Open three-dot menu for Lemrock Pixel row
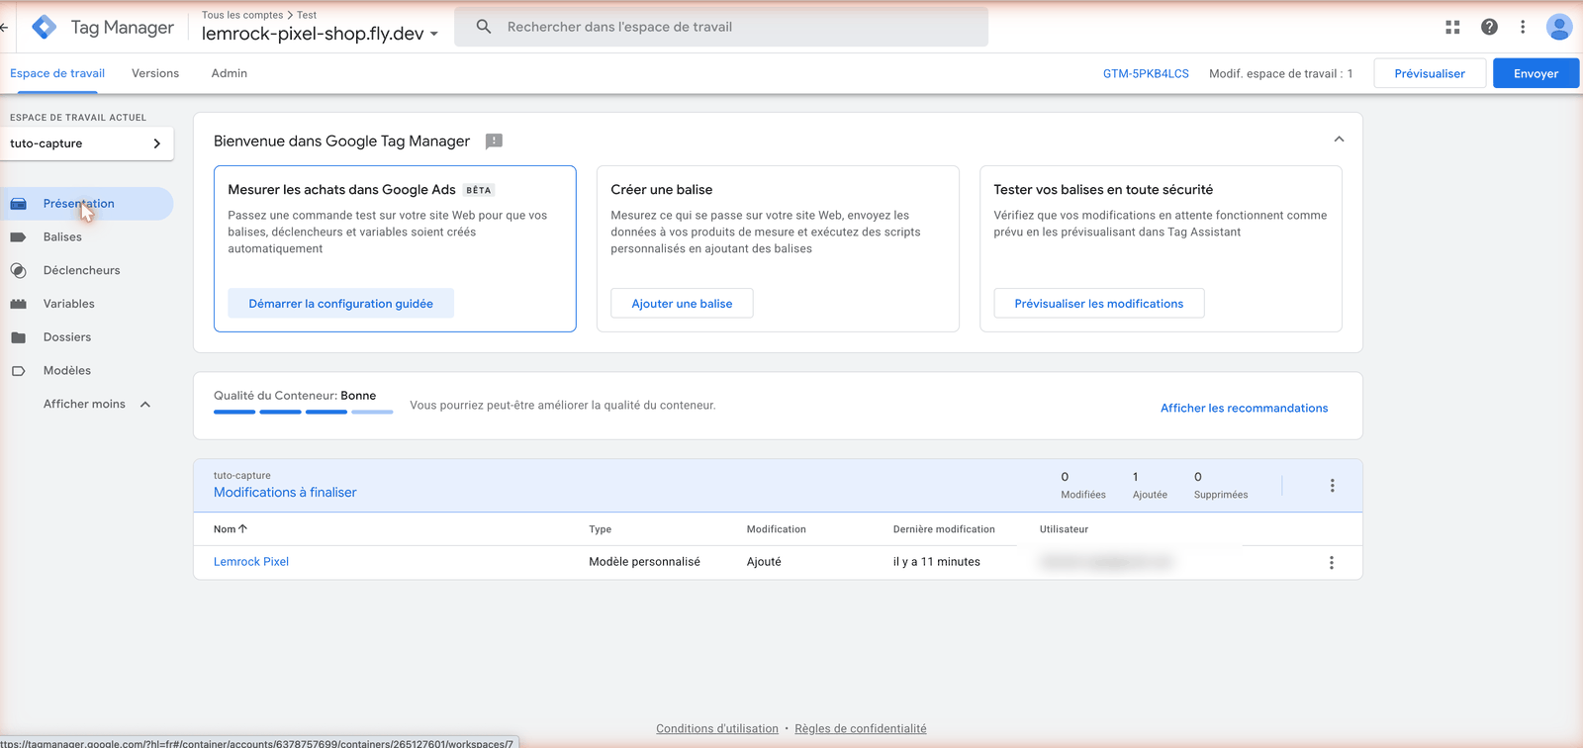Screen dimensions: 1583x748 1331,563
